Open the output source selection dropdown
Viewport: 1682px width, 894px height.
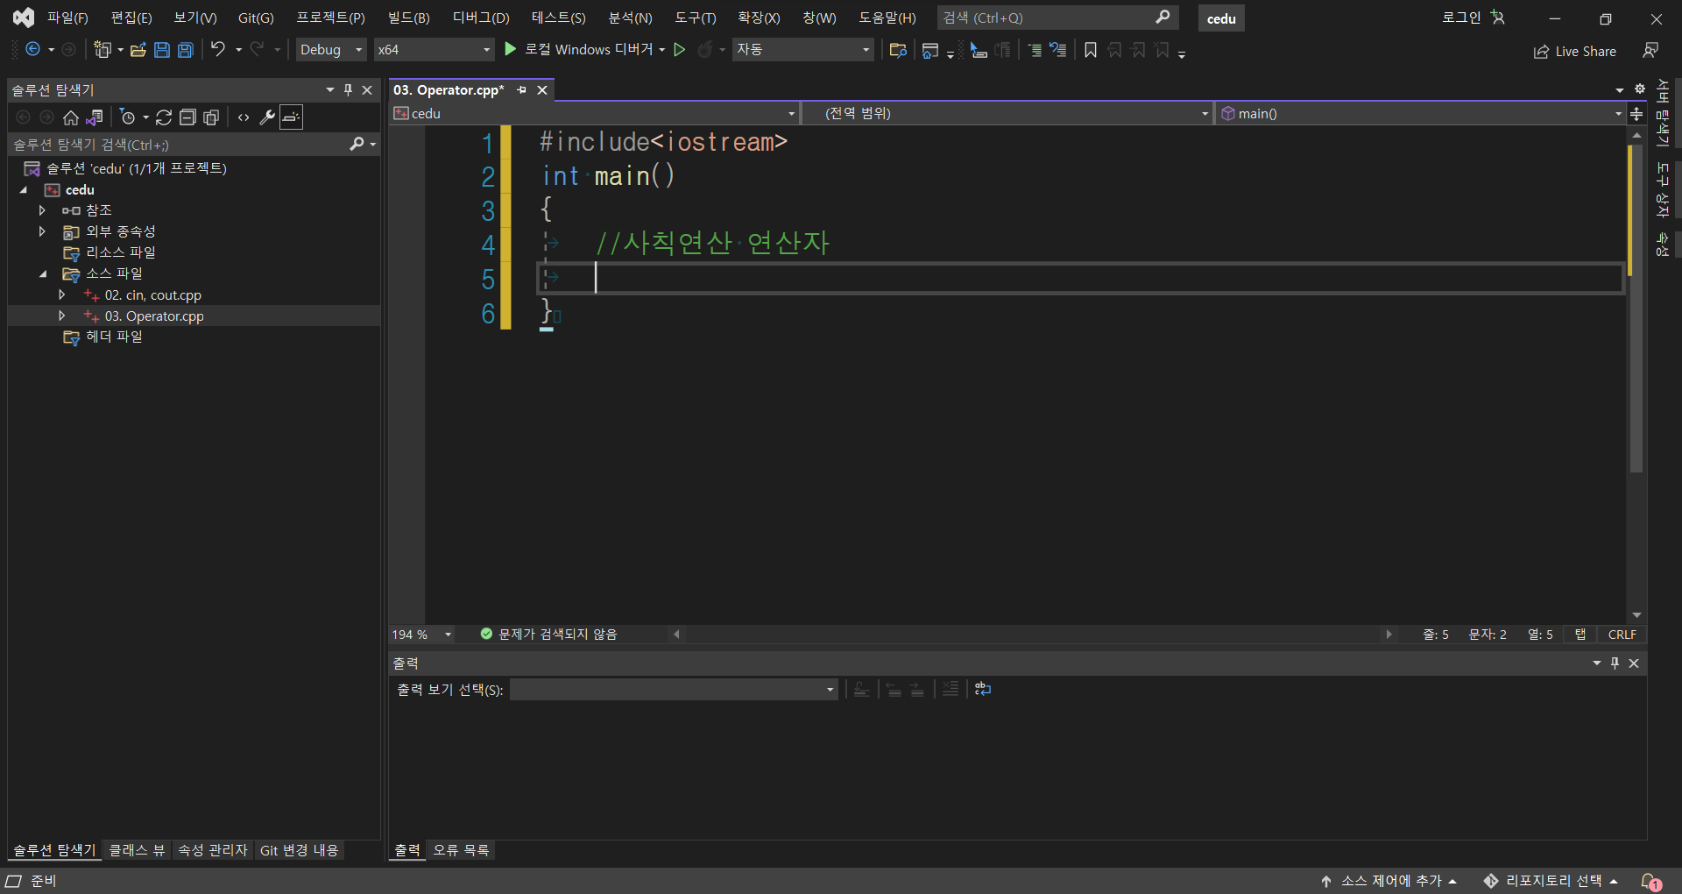coord(674,690)
